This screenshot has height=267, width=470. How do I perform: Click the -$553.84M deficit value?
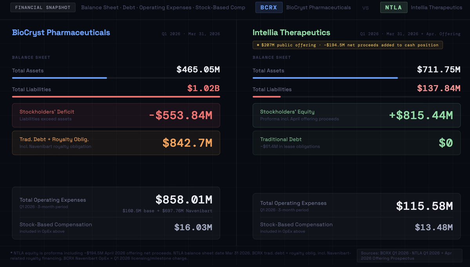tap(180, 115)
